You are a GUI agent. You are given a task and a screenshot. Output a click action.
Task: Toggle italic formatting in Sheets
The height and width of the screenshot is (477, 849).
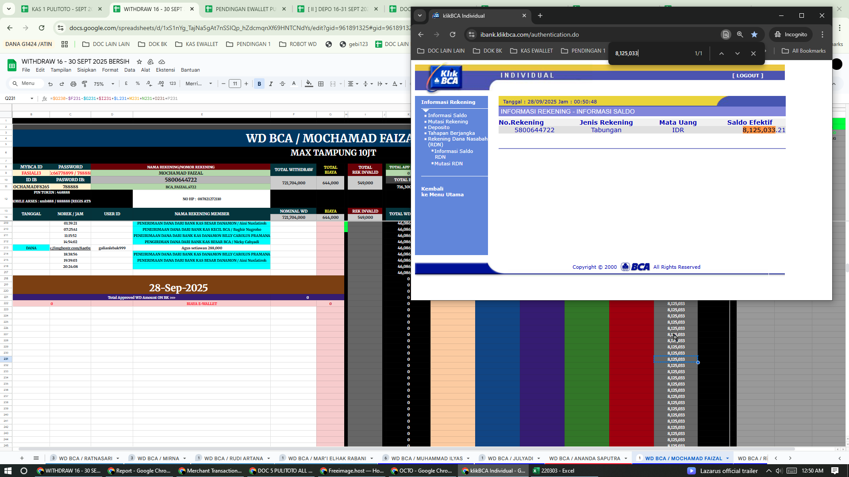coord(271,84)
